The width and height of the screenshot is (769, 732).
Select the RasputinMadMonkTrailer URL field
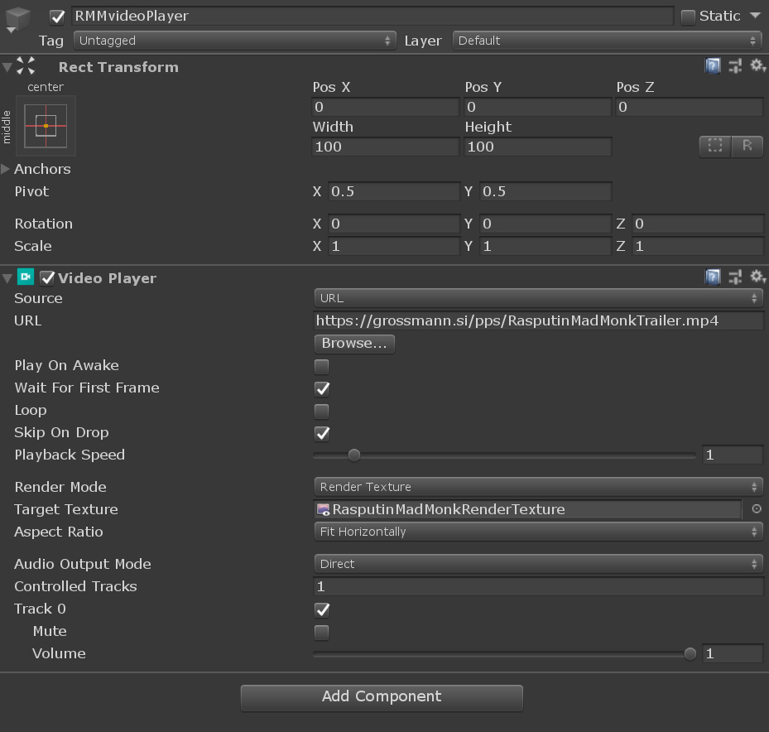(538, 320)
